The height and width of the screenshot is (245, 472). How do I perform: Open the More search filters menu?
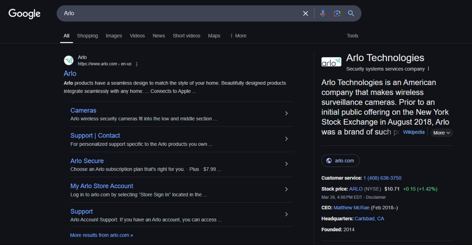[238, 36]
